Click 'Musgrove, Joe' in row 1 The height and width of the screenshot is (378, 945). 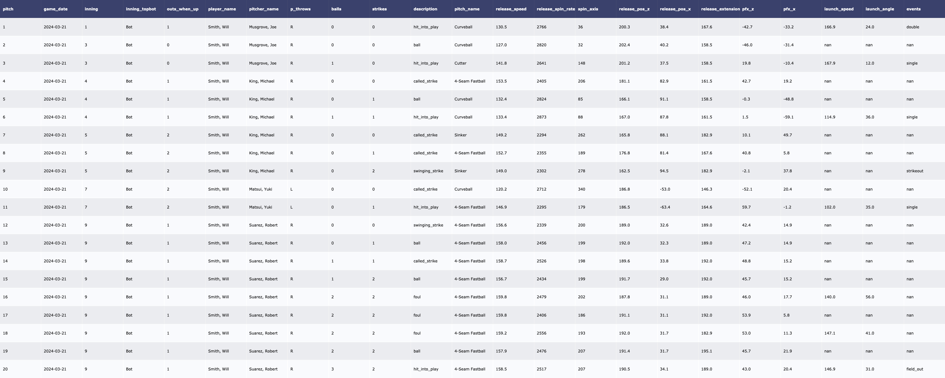(x=262, y=27)
